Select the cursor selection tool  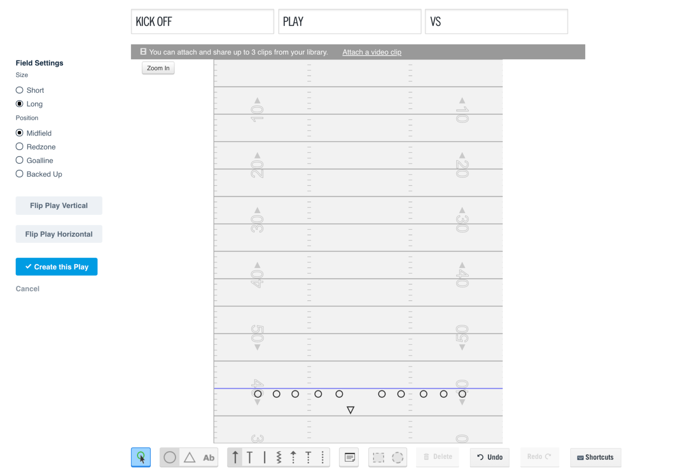(141, 457)
